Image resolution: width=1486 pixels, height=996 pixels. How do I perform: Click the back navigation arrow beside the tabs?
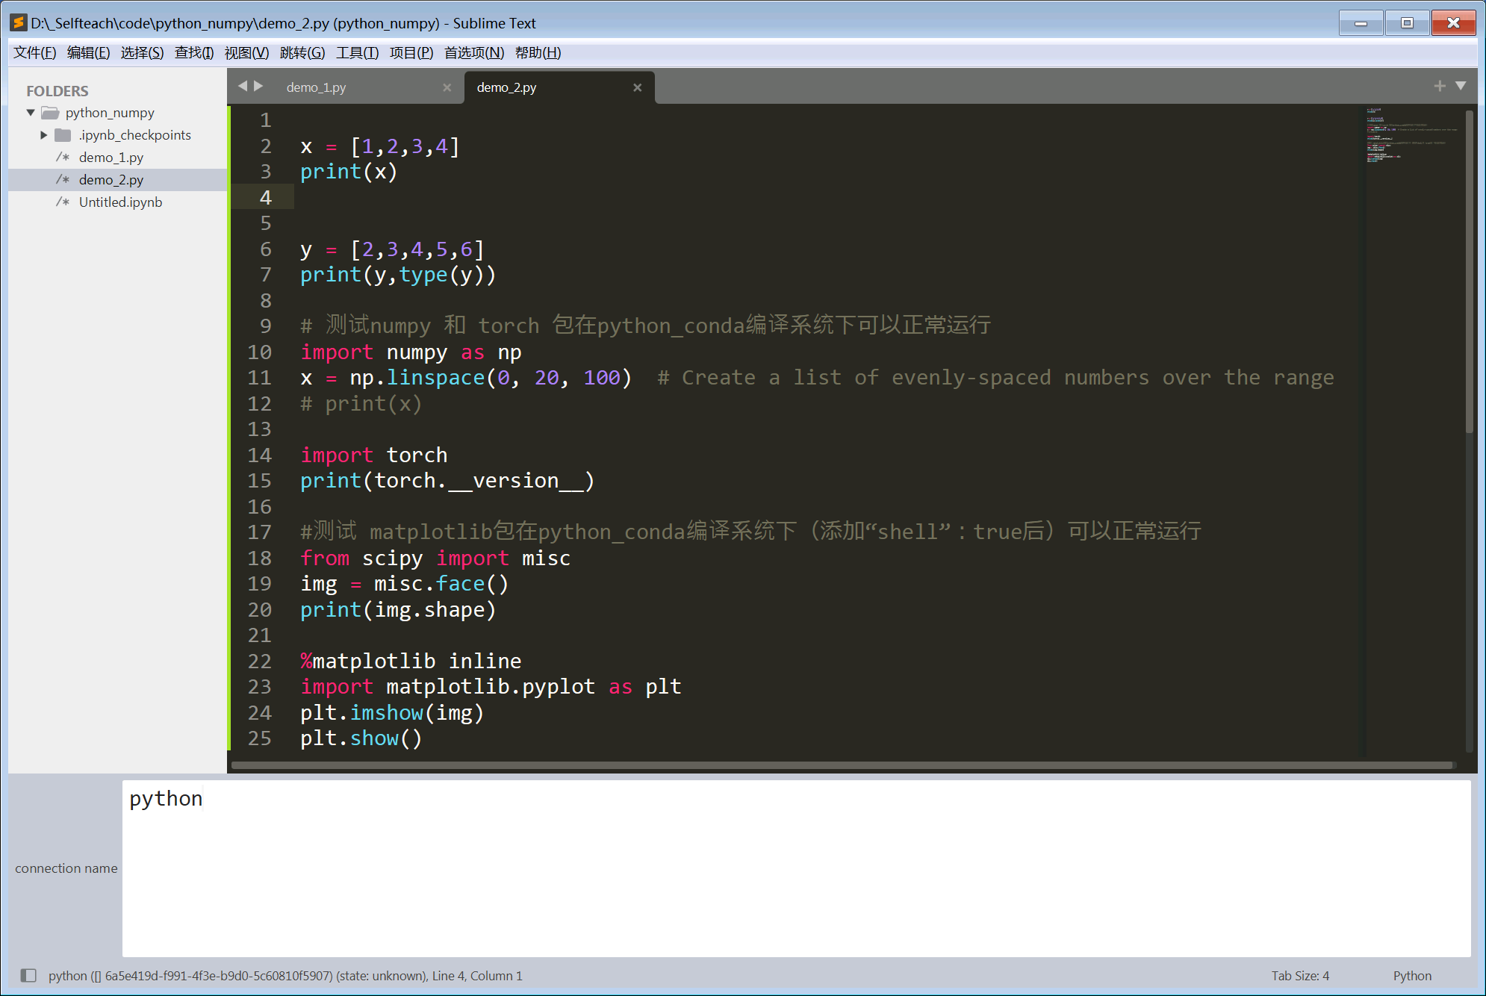tap(242, 86)
